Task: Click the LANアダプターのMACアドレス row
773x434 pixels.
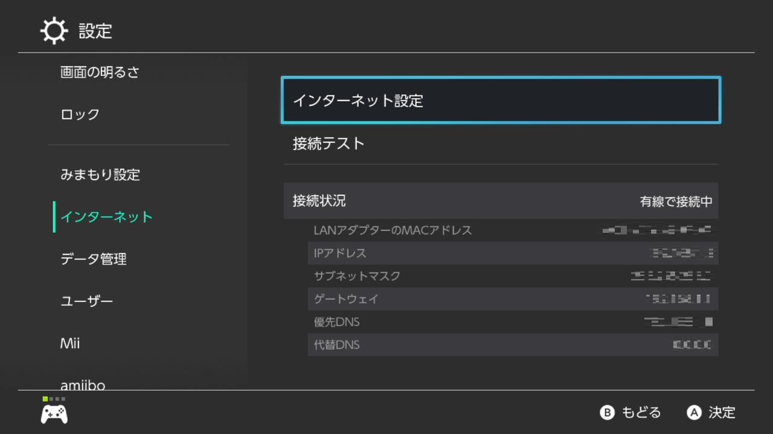Action: pyautogui.click(x=513, y=230)
